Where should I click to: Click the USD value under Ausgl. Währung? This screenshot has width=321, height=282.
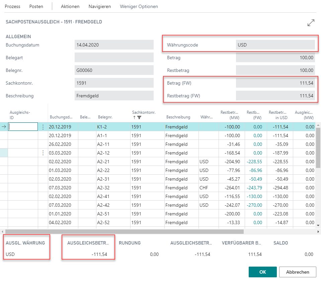[10, 254]
